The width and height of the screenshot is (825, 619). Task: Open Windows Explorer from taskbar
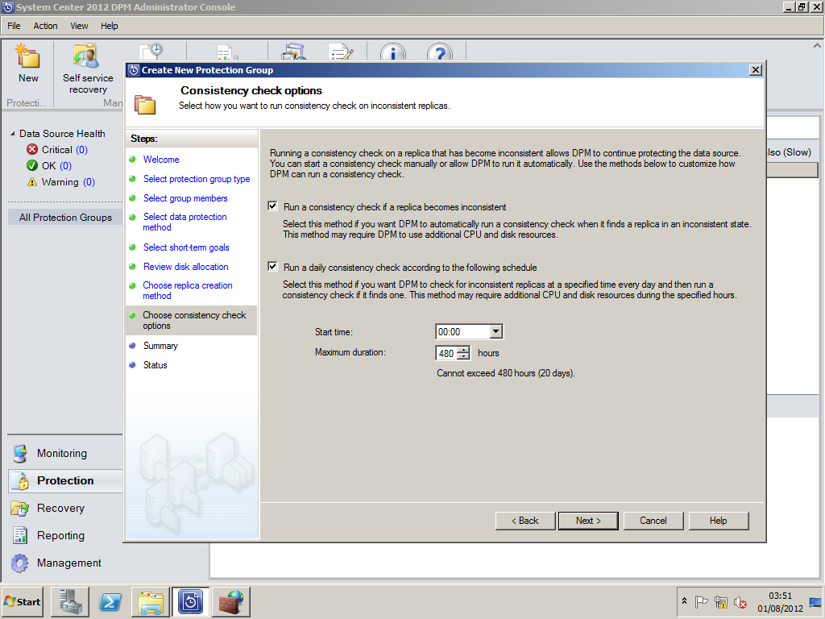[x=151, y=601]
